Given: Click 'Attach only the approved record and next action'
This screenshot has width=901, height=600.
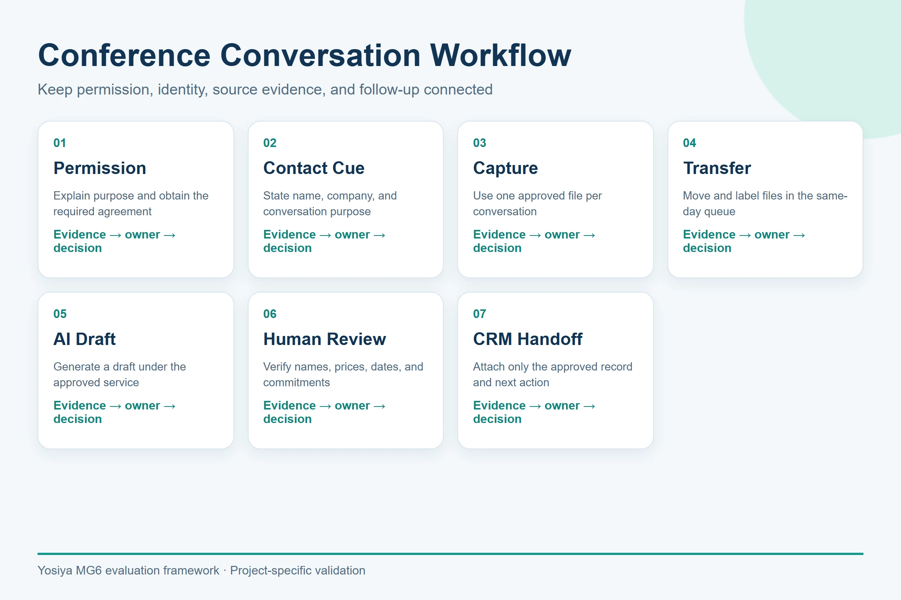Looking at the screenshot, I should click(552, 374).
